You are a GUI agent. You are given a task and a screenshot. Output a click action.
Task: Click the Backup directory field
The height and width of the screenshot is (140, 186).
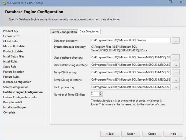(x=131, y=87)
